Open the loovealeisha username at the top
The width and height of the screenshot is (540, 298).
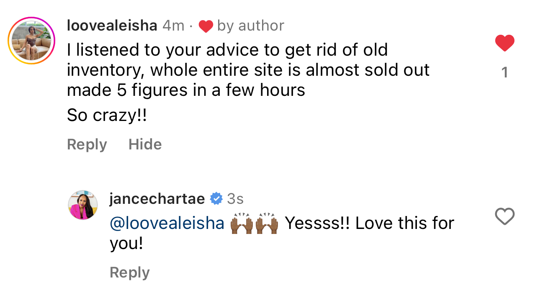[112, 26]
